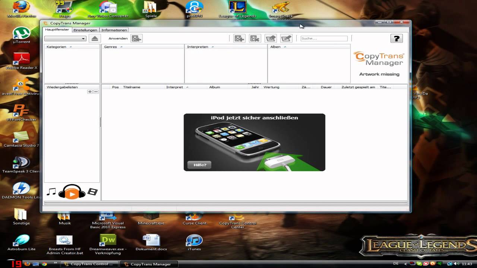Click the Pos column header

(x=116, y=87)
